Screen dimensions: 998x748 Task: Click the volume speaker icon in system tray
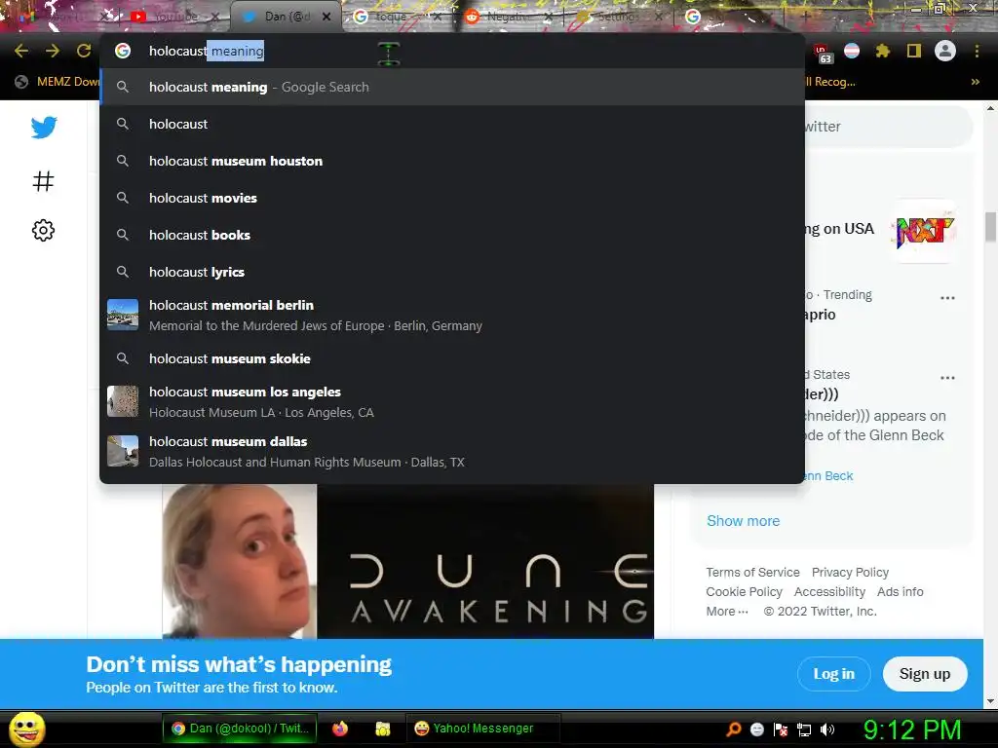pyautogui.click(x=826, y=729)
